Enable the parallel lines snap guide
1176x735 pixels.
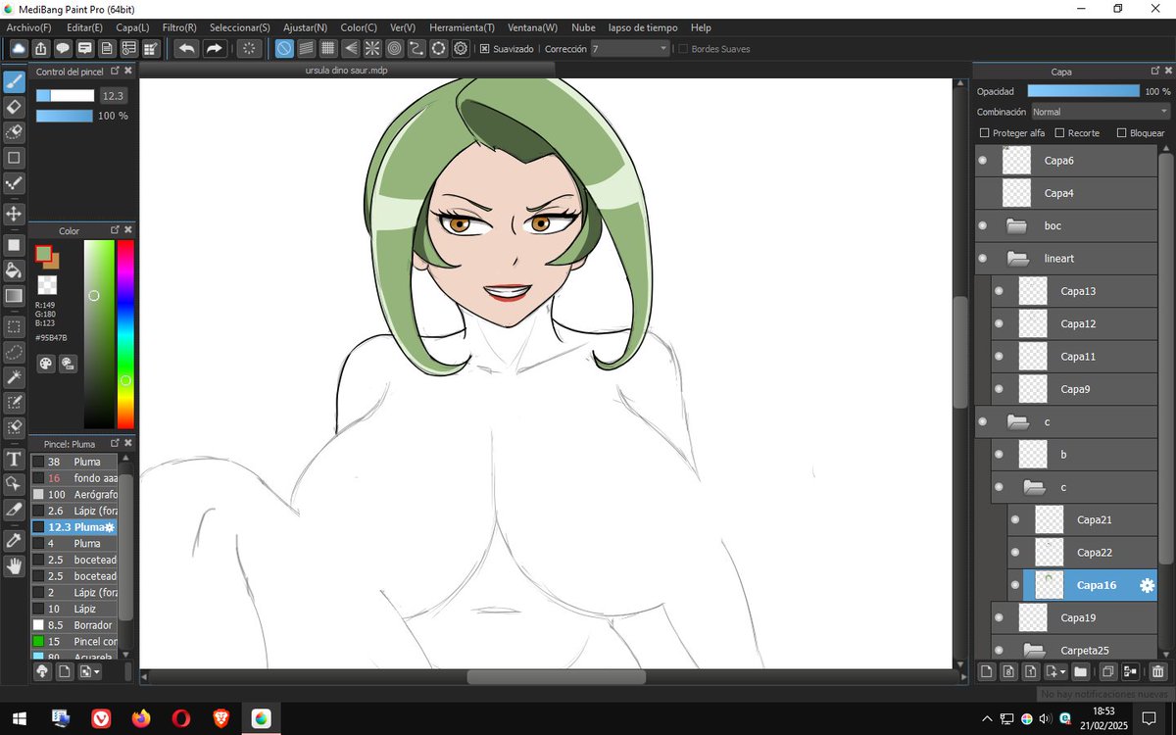click(x=306, y=48)
